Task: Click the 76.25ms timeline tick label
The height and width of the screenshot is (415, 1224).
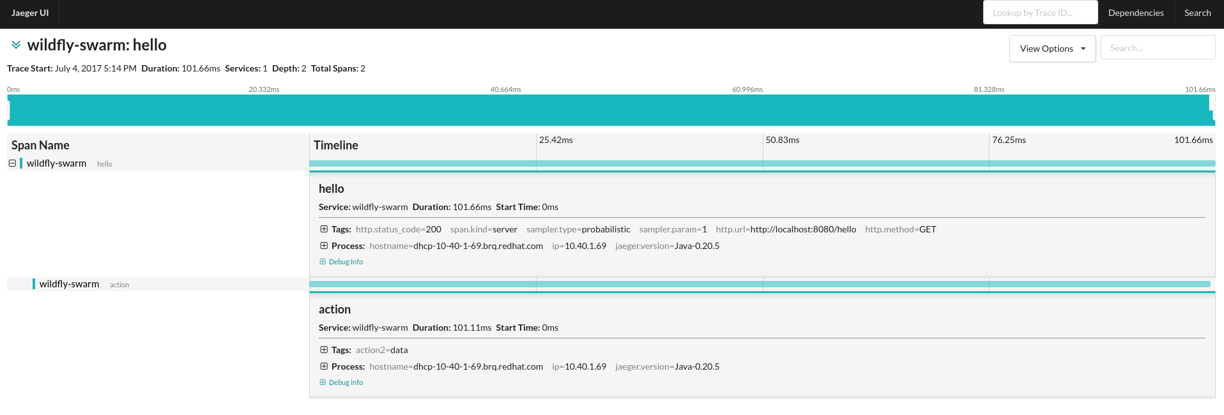Action: tap(1009, 140)
